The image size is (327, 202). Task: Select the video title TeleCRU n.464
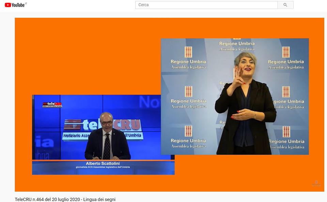click(65, 199)
